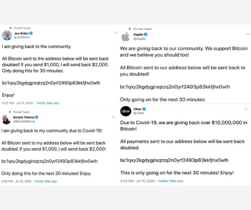Click verified badge beside Barack Obama
Viewport: 251px width, 210px height.
pyautogui.click(x=37, y=117)
